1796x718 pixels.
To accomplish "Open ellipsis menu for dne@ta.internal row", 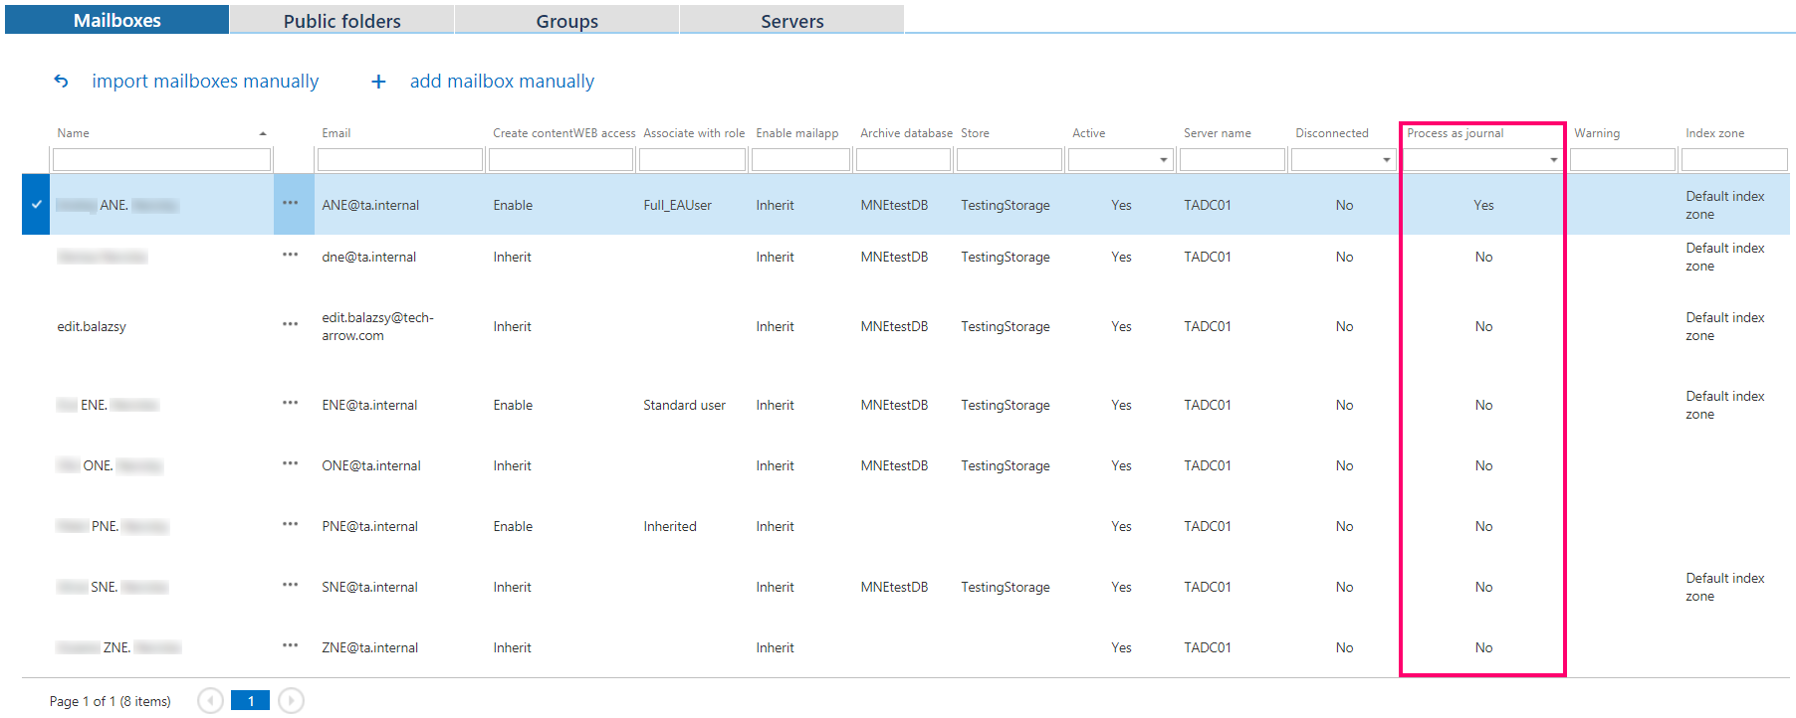I will click(291, 256).
